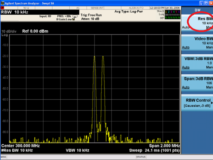Select the Center 300.000 MHz readout
The width and height of the screenshot is (213, 160).
point(21,146)
